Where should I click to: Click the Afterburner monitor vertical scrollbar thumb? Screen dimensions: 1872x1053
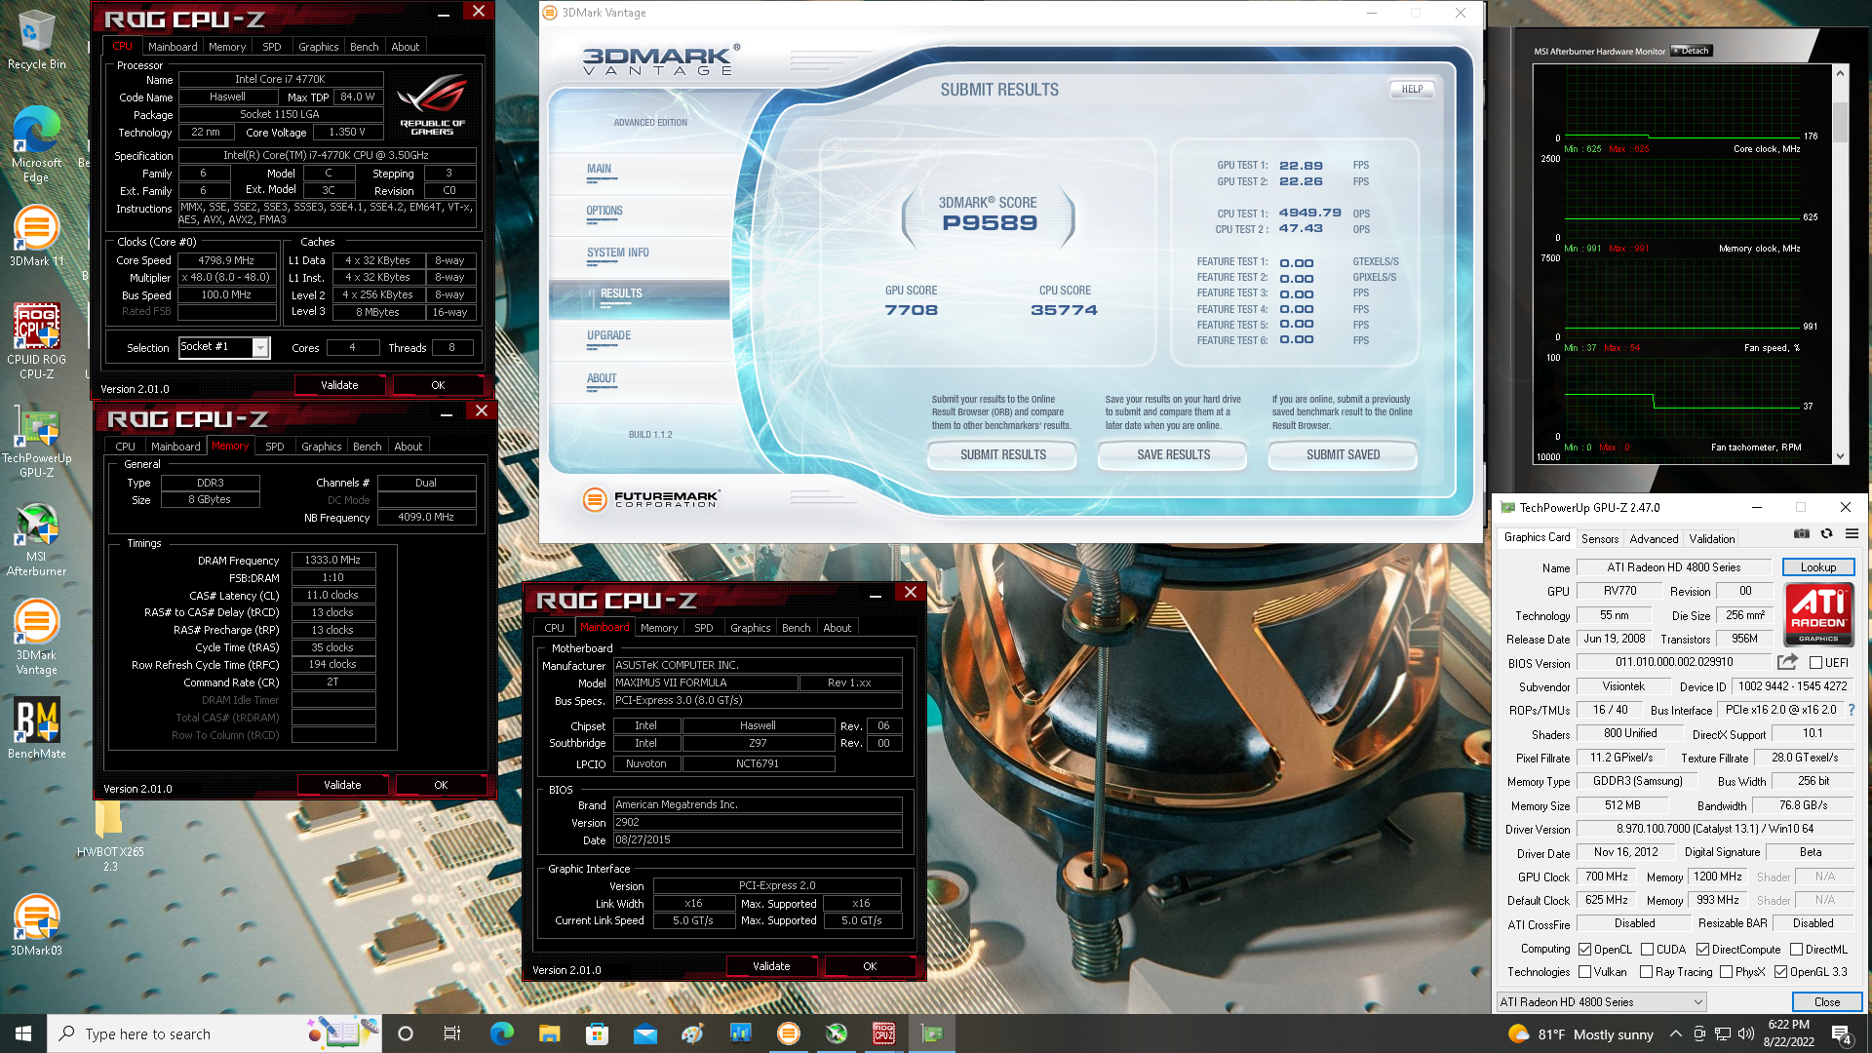pyautogui.click(x=1840, y=122)
